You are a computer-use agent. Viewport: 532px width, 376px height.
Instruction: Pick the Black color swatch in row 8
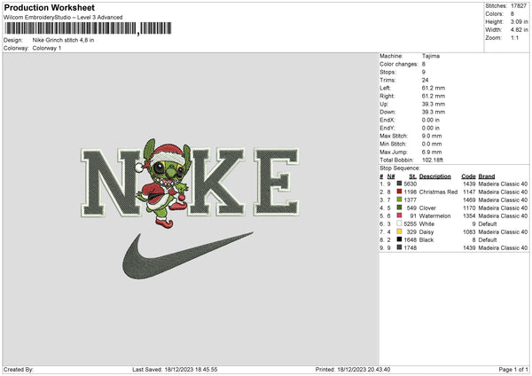pos(399,239)
